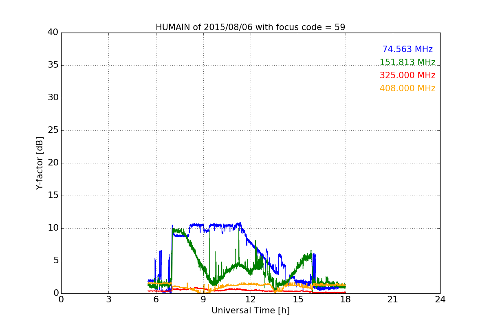Image resolution: width=489 pixels, height=326 pixels.
Task: Click y-axis tick value 25
Action: click(53, 130)
